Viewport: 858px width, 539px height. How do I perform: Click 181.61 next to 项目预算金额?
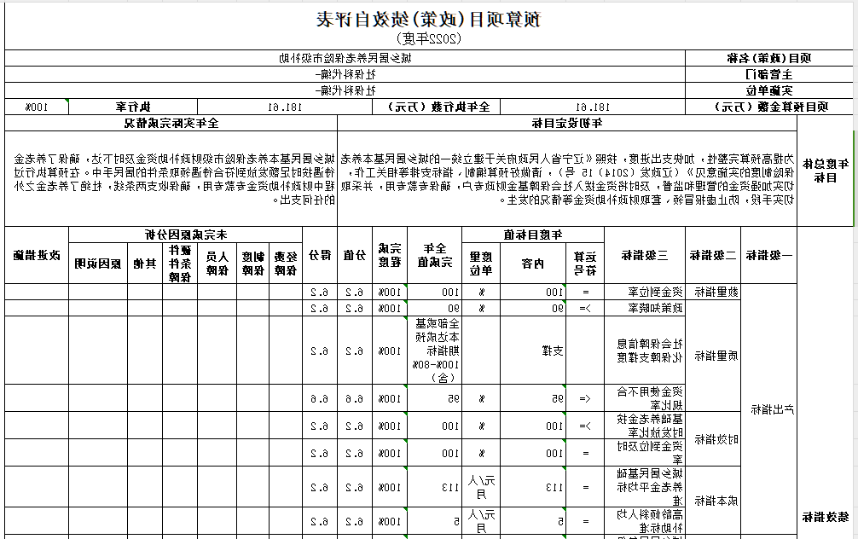coord(593,107)
